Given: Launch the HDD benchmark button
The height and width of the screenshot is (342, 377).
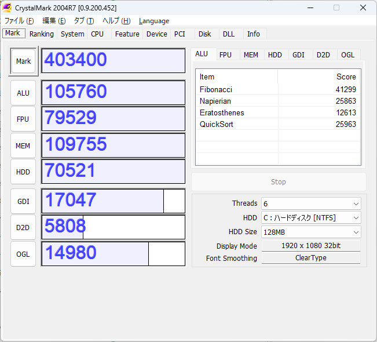Looking at the screenshot, I should [x=23, y=172].
